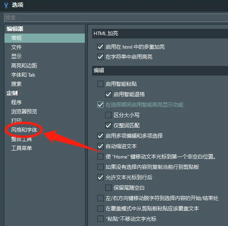The image size is (228, 226).
Task: Click the HTML 加亮 section header
Action: pyautogui.click(x=160, y=34)
